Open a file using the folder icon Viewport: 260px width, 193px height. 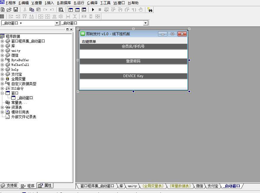(9, 10)
